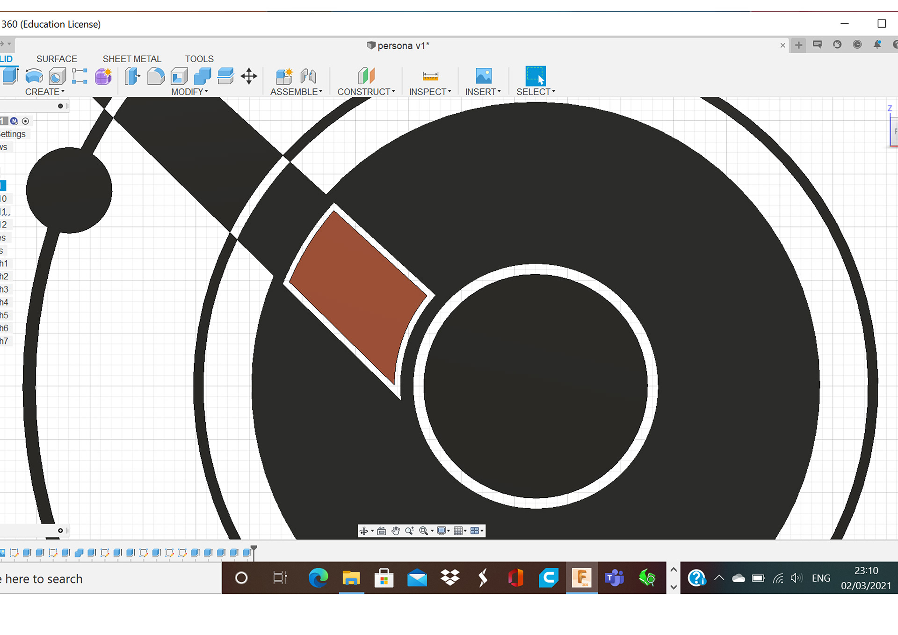Select the Revolve tool icon
Screen dimensions: 898x635
(x=34, y=76)
